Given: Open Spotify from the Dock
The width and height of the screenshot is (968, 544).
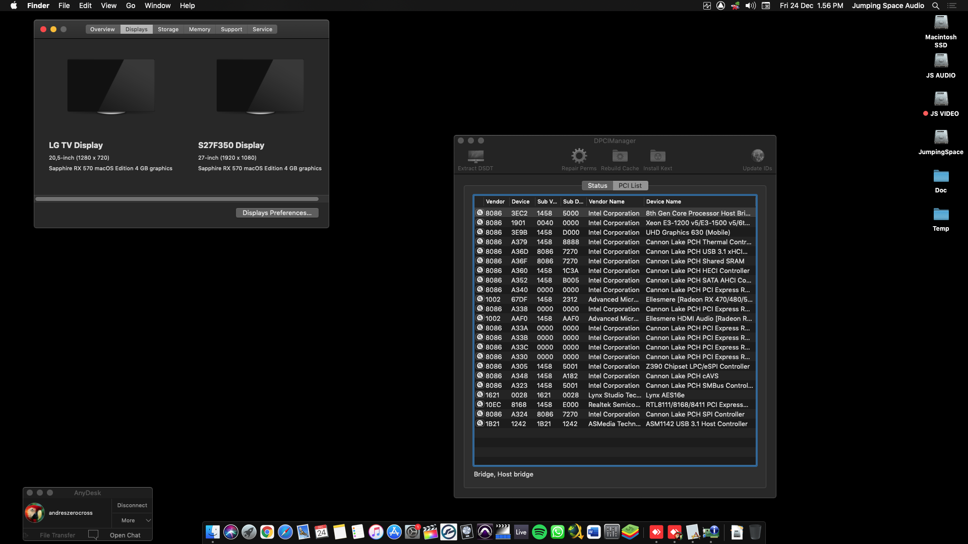Looking at the screenshot, I should [539, 532].
